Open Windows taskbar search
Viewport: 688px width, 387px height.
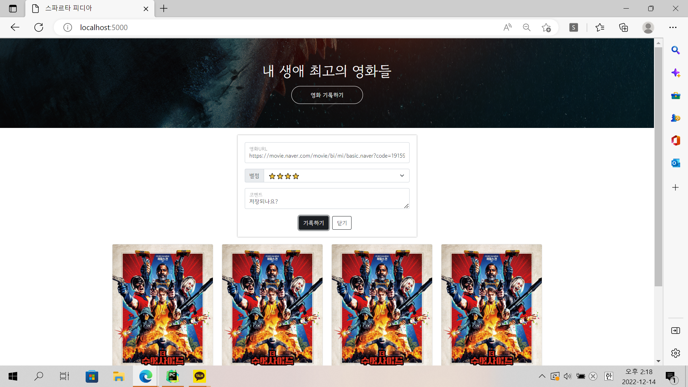coord(39,376)
